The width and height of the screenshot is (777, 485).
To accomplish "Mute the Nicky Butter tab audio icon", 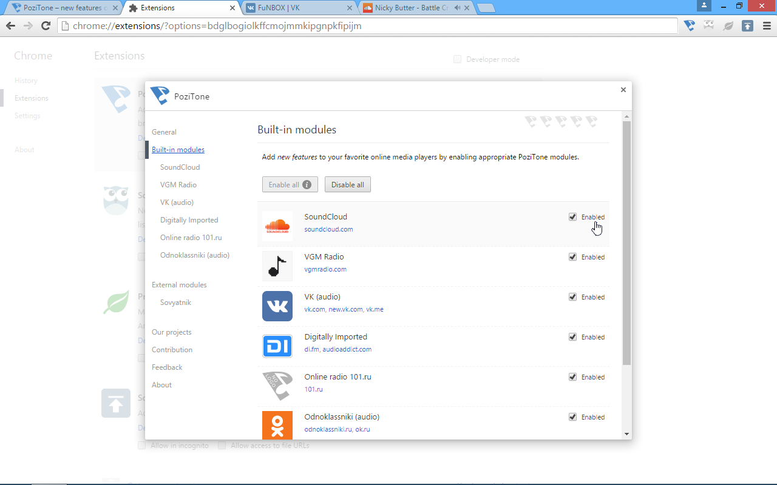I will 457,8.
